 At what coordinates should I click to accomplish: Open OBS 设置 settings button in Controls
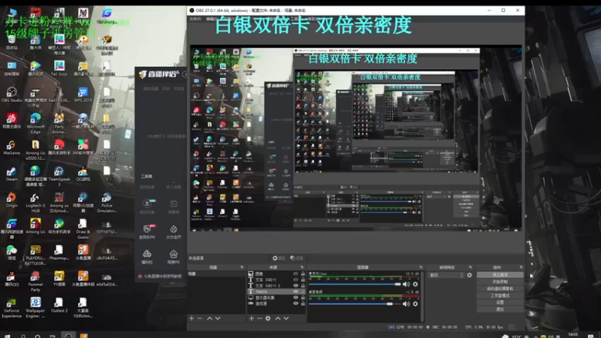pos(500,303)
